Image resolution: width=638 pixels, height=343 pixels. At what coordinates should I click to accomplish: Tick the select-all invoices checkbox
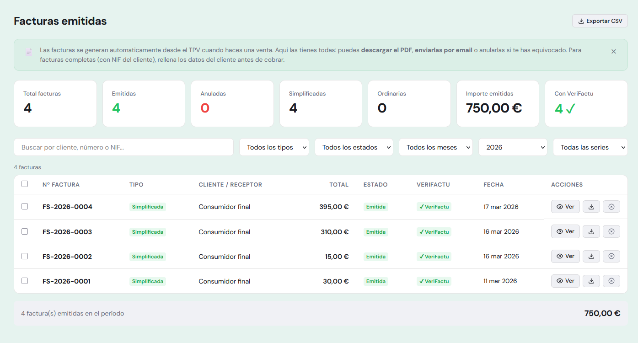click(25, 184)
